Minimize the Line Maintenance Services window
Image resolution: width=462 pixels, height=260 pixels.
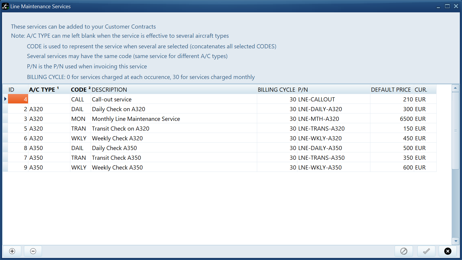(x=438, y=6)
